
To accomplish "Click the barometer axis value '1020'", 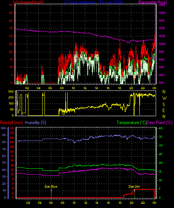I will pos(162,13).
